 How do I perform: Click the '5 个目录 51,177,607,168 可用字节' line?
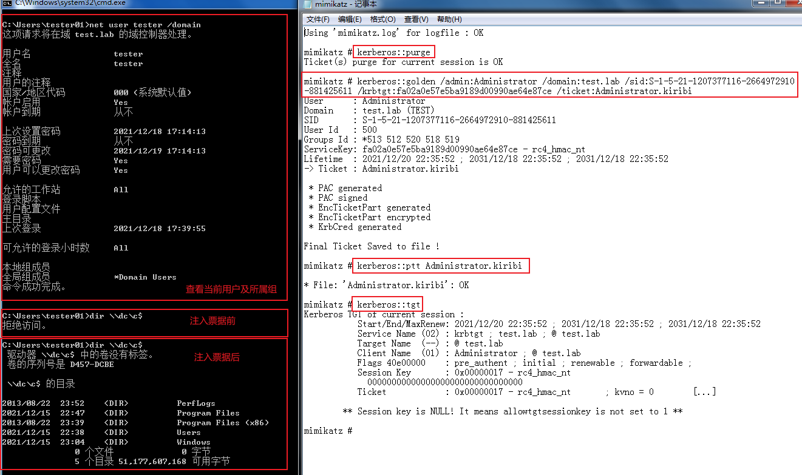[x=152, y=462]
